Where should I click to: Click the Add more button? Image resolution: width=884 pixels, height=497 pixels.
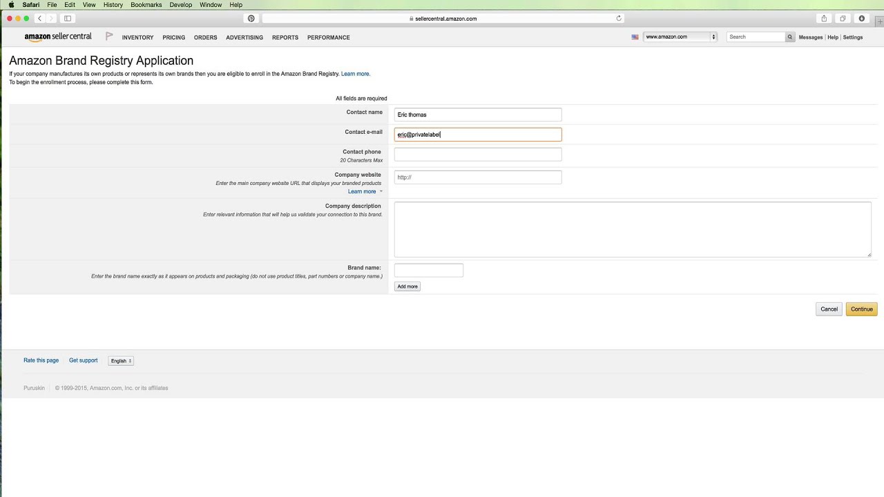point(407,286)
